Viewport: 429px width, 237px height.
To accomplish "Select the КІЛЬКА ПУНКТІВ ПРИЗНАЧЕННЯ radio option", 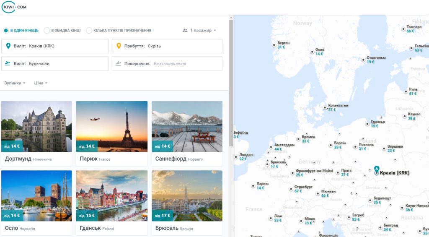I will [89, 31].
